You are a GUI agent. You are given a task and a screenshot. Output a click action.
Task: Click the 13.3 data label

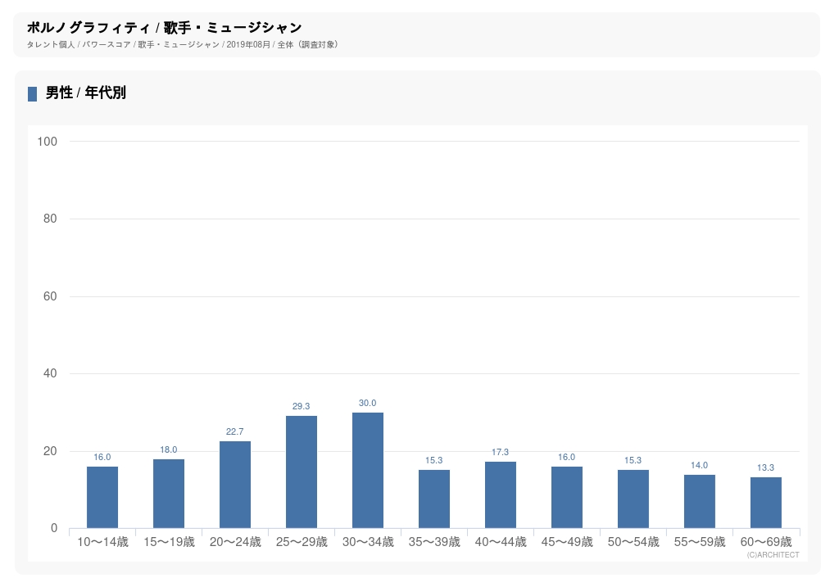[x=766, y=467]
